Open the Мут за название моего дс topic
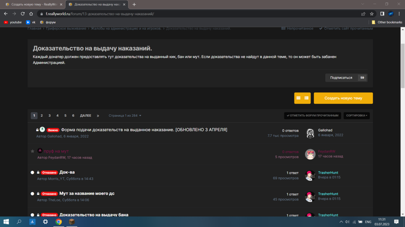The height and width of the screenshot is (227, 405). (x=87, y=193)
